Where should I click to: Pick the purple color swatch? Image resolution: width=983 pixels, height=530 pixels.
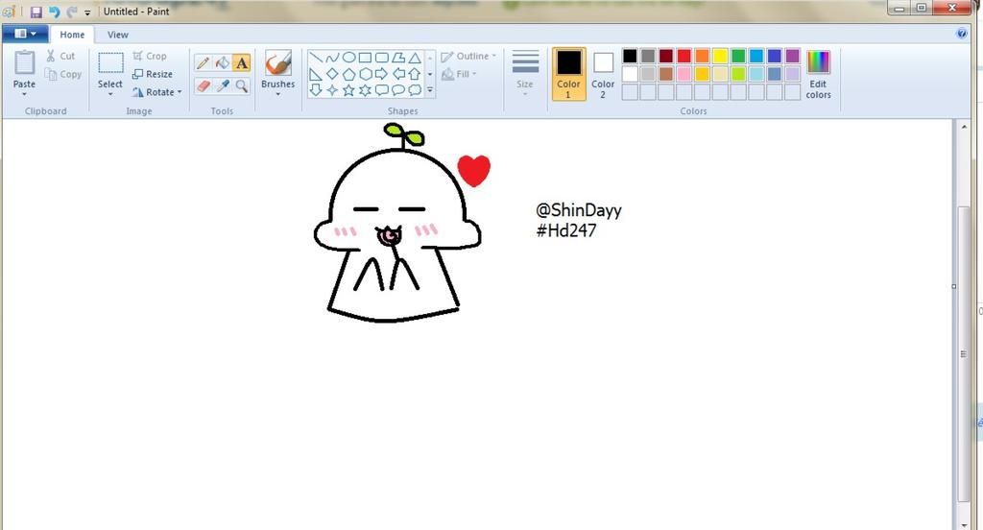point(792,56)
